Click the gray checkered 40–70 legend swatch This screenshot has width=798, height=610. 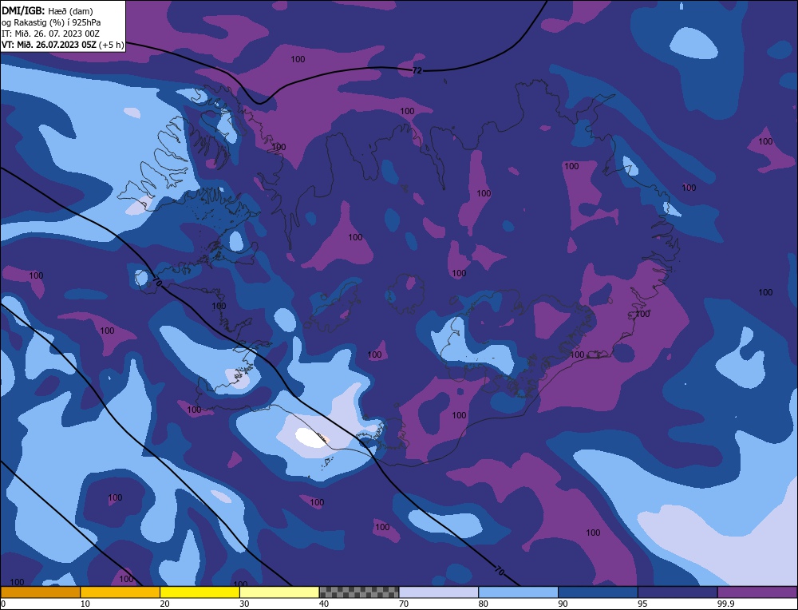pos(359,592)
